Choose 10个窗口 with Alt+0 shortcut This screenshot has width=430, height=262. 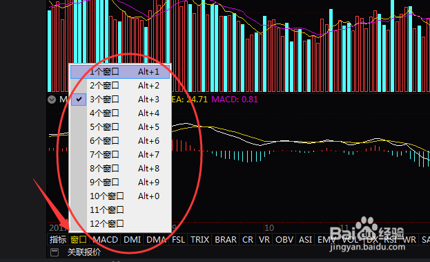coord(120,196)
